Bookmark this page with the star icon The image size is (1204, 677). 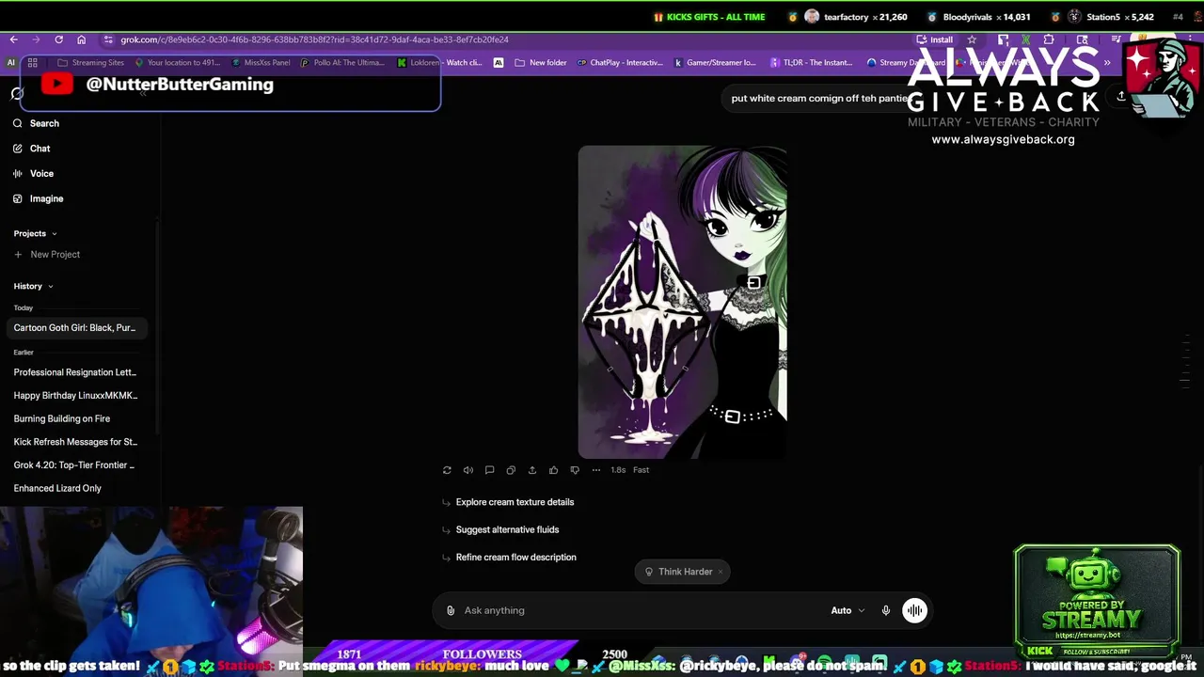(x=972, y=39)
